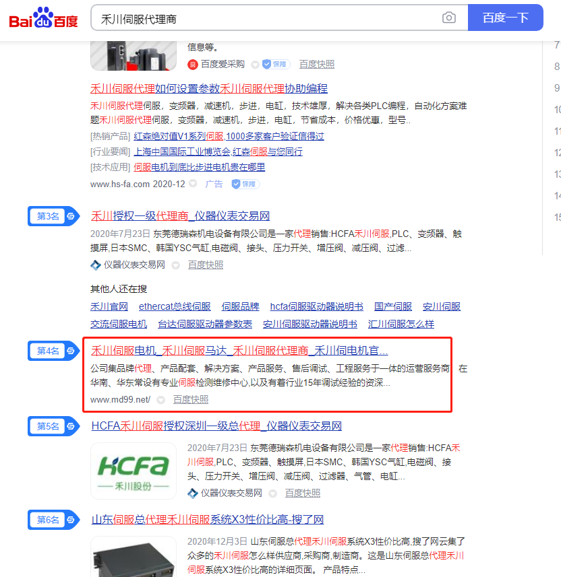Expand dropdown arrow in 禾川授权一级代理商 result footer
Screen dimensions: 561x577
click(x=176, y=265)
